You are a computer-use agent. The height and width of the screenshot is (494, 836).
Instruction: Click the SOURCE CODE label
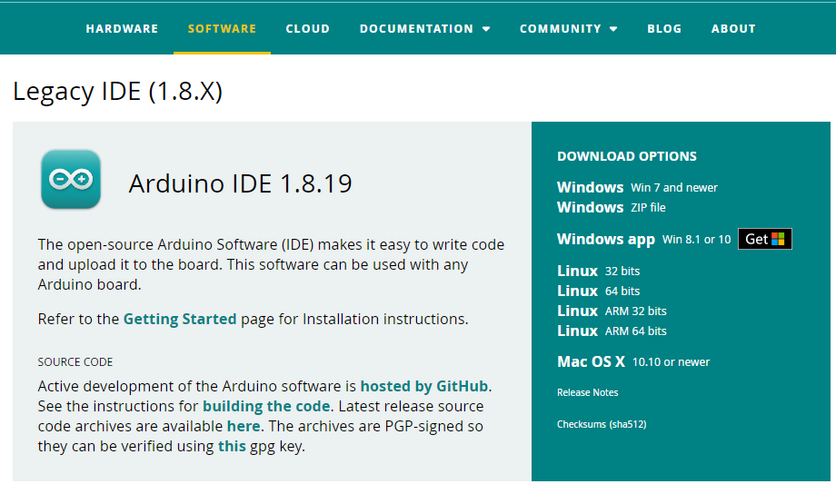75,361
